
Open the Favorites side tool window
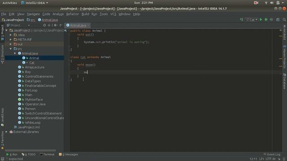coord(2,140)
